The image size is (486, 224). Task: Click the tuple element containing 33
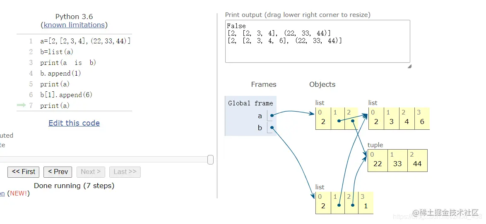tap(397, 163)
